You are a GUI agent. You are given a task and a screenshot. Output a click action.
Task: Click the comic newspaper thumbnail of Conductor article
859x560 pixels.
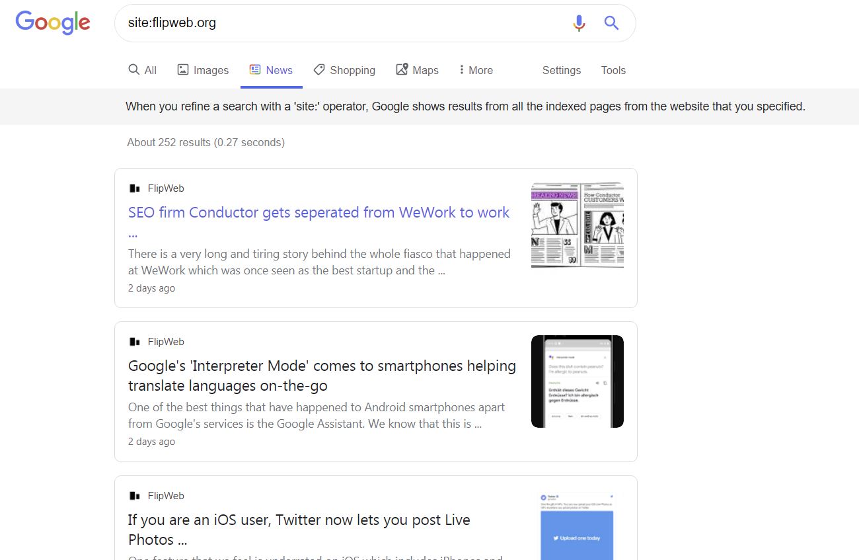pos(578,225)
